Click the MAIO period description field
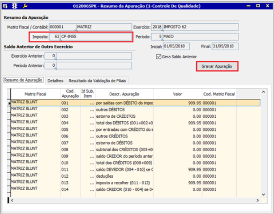Screen dimensions: 274x214 [201, 37]
